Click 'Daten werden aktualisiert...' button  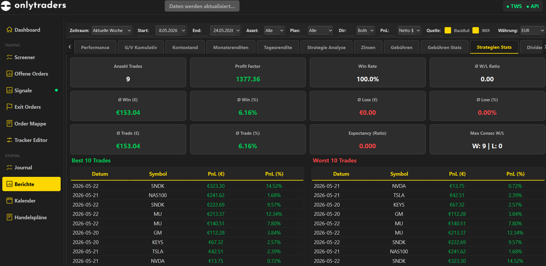tap(202, 6)
